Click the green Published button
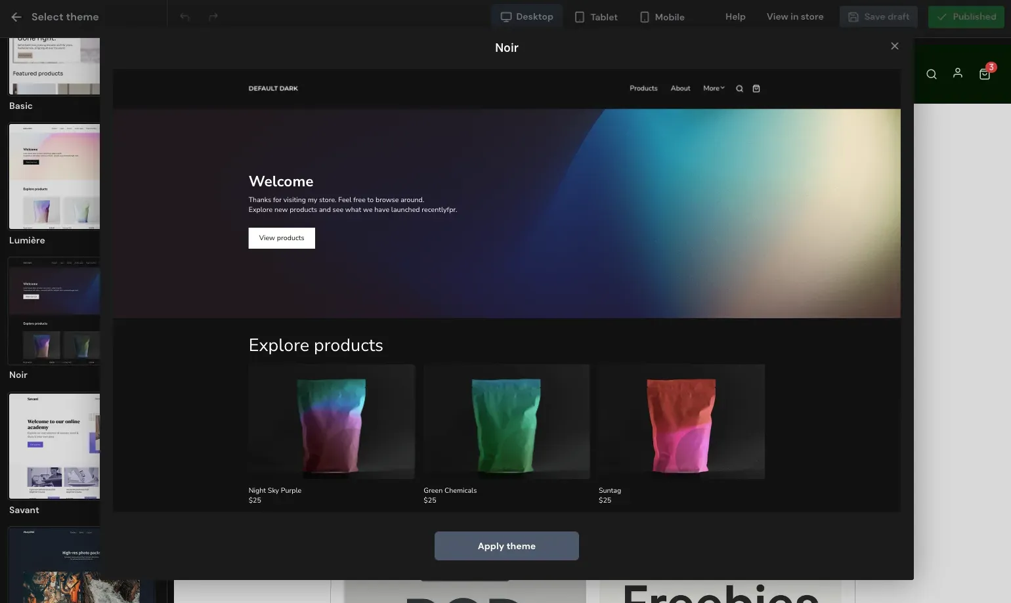Image resolution: width=1011 pixels, height=603 pixels. tap(966, 17)
